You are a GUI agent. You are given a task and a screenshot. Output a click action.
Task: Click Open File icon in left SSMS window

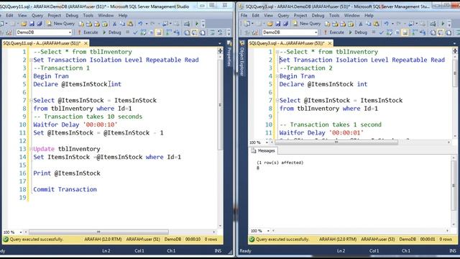tap(24, 24)
